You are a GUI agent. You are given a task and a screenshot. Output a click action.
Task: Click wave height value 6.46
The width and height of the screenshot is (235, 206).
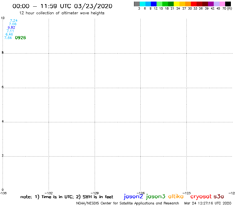coord(9,35)
